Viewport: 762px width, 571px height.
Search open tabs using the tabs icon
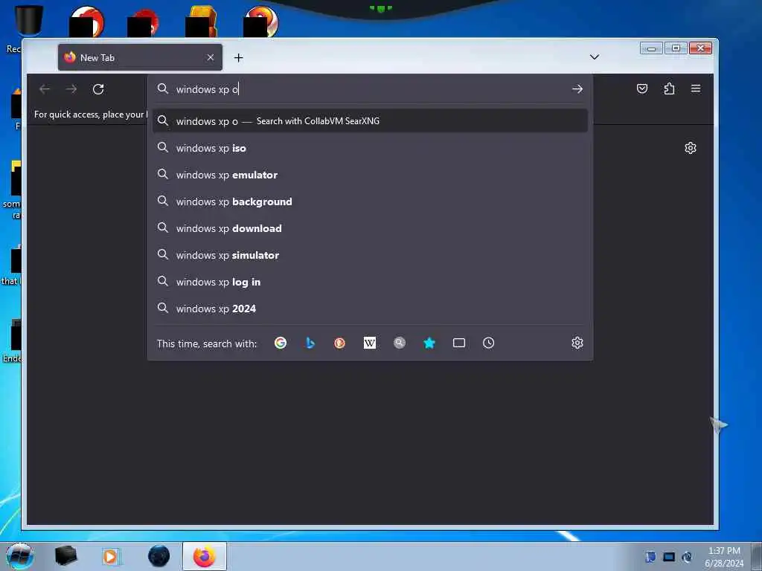[458, 343]
